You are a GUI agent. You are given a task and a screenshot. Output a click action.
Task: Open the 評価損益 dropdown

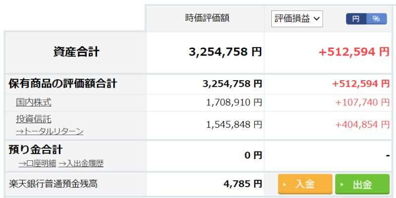tap(297, 19)
